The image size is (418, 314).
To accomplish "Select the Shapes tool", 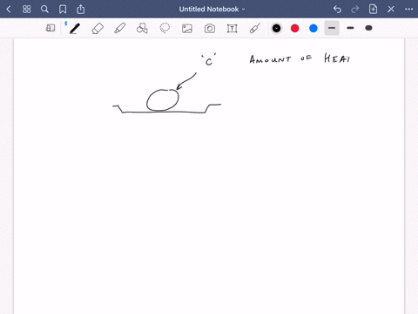I will pyautogui.click(x=142, y=29).
